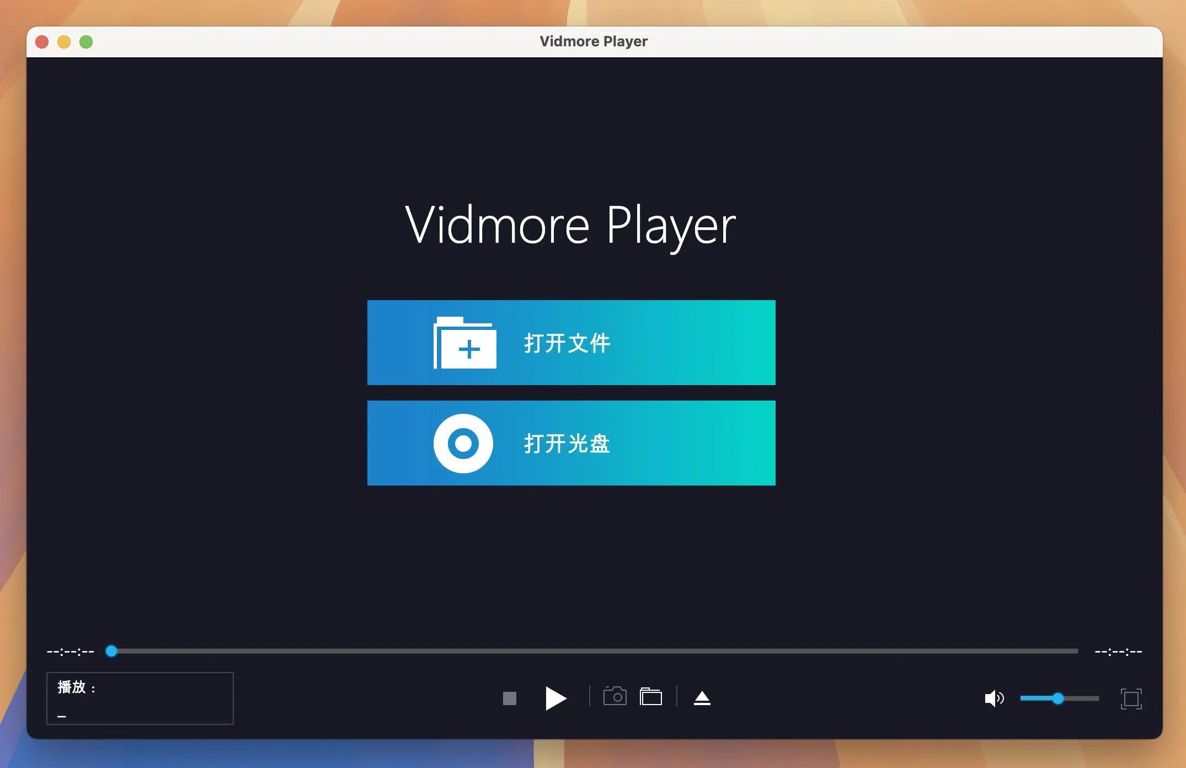Screen dimensions: 1186x768
Task: Adjust the volume slider handle
Action: click(x=1058, y=698)
